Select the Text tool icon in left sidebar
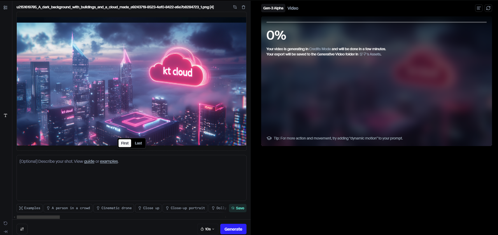The height and width of the screenshot is (235, 498). coord(5,115)
